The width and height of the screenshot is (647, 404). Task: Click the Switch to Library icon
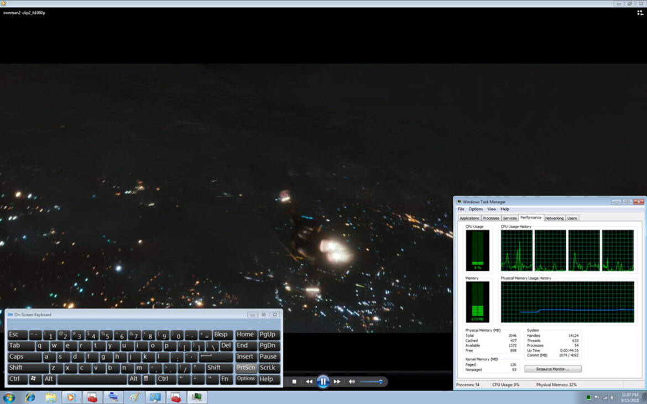640,13
